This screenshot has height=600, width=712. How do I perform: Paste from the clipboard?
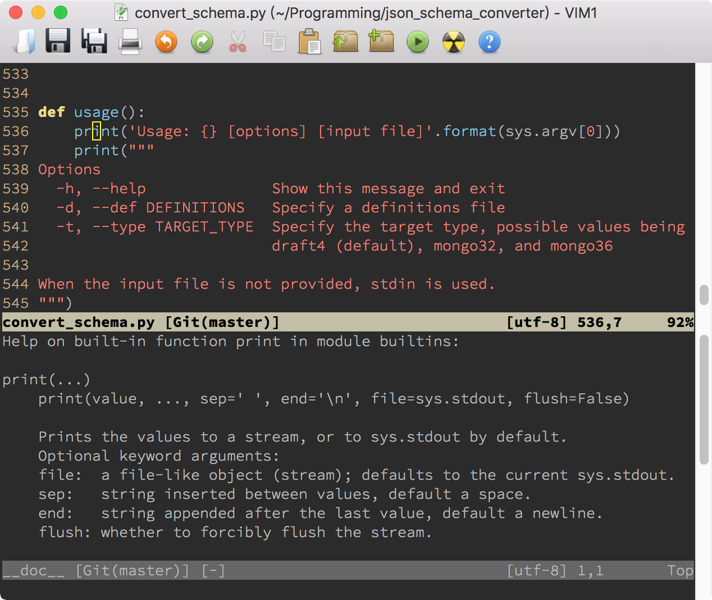(x=309, y=42)
